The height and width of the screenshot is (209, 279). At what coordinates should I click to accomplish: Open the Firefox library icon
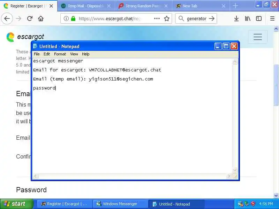tap(248, 18)
